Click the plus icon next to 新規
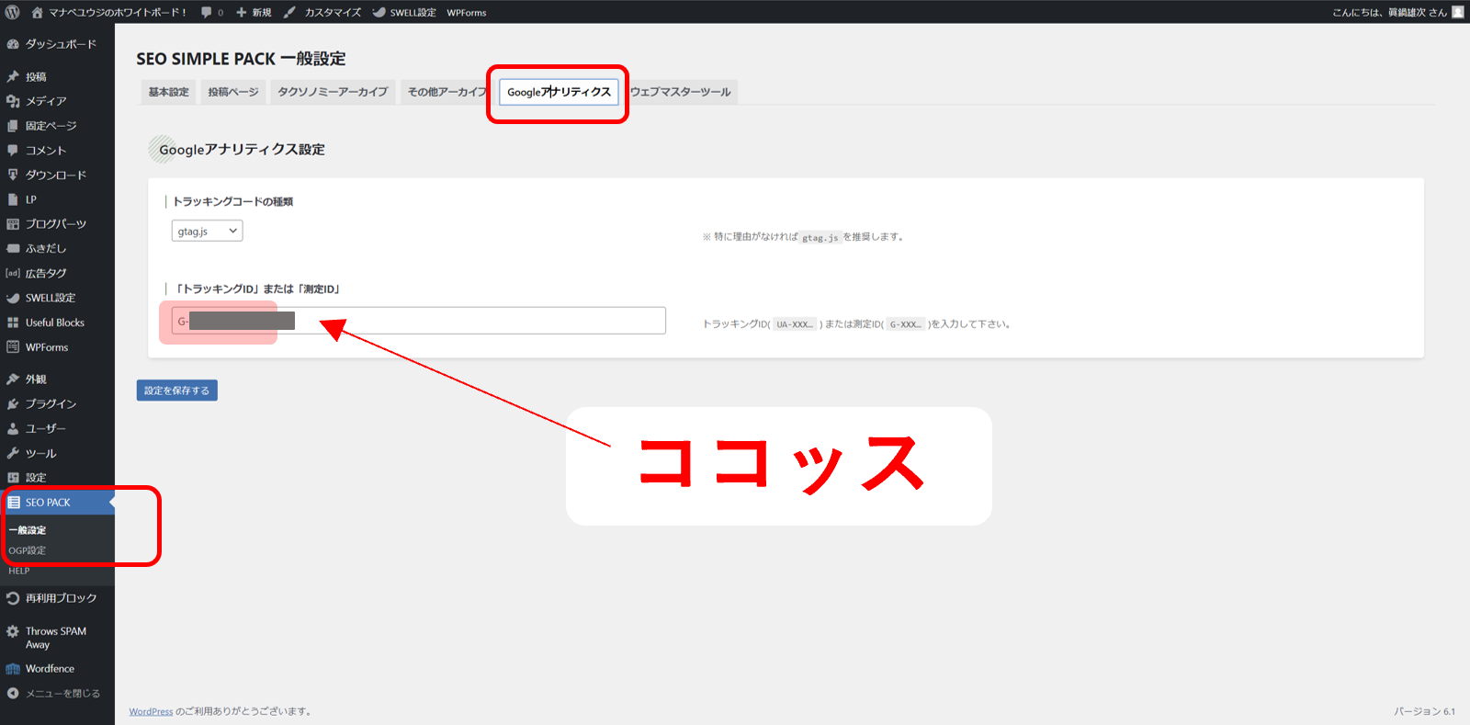Screen dimensions: 1470x725 [242, 12]
